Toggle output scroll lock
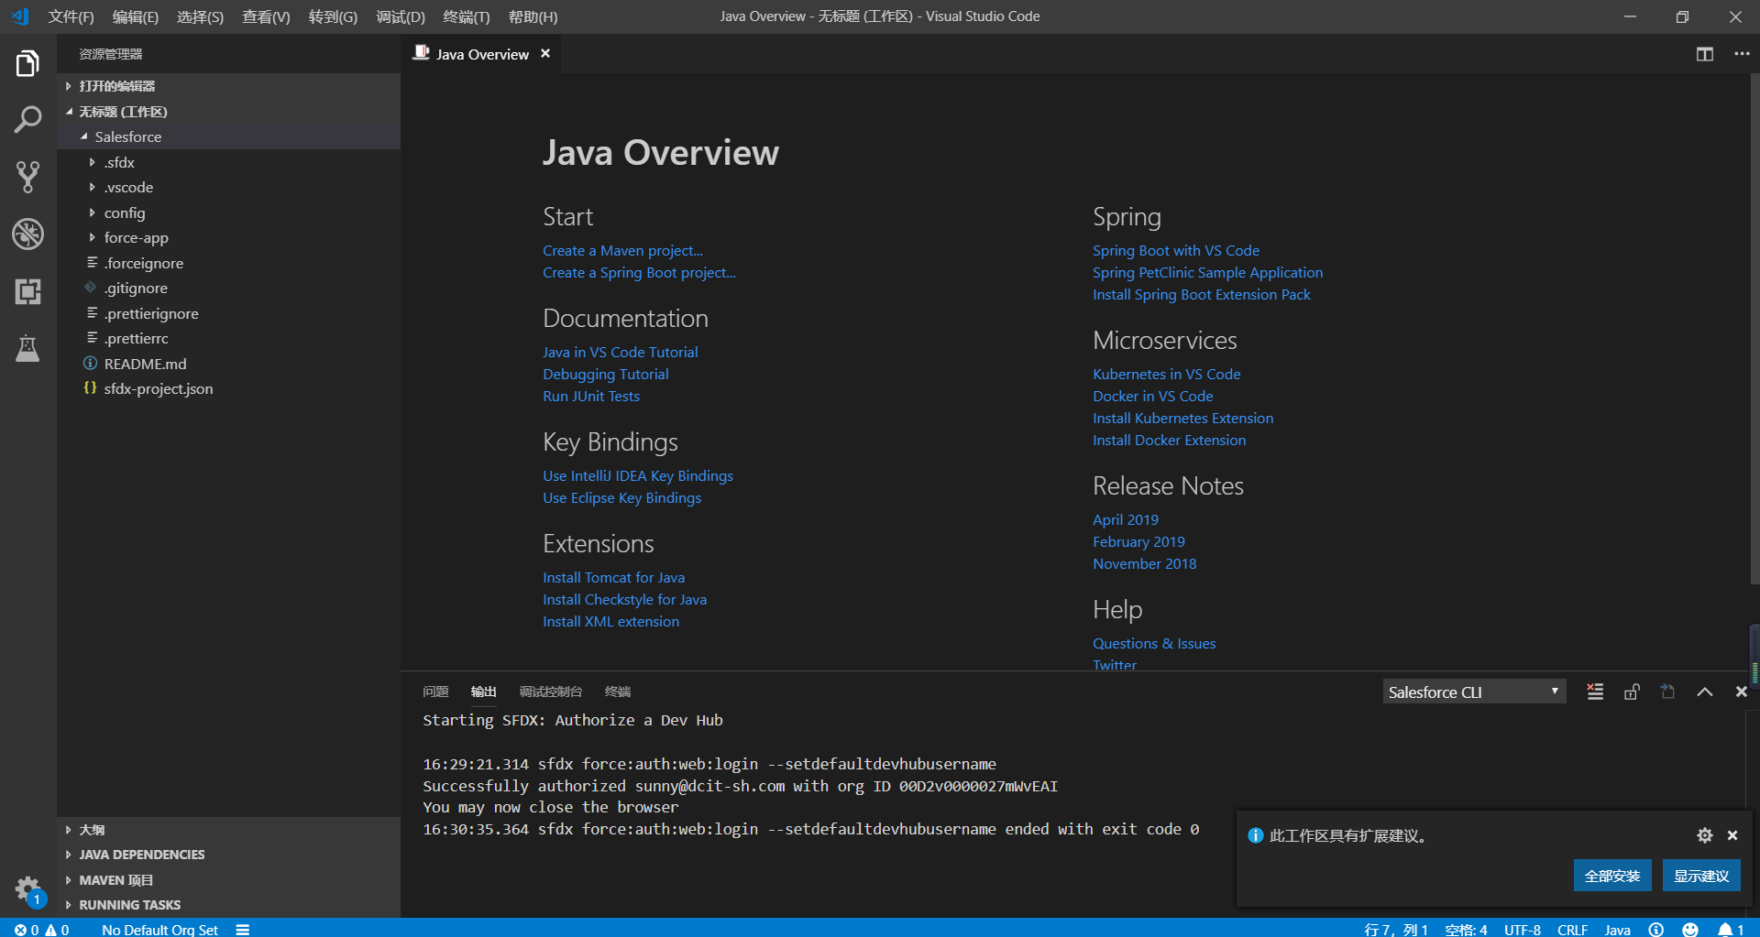This screenshot has width=1760, height=937. 1632,692
